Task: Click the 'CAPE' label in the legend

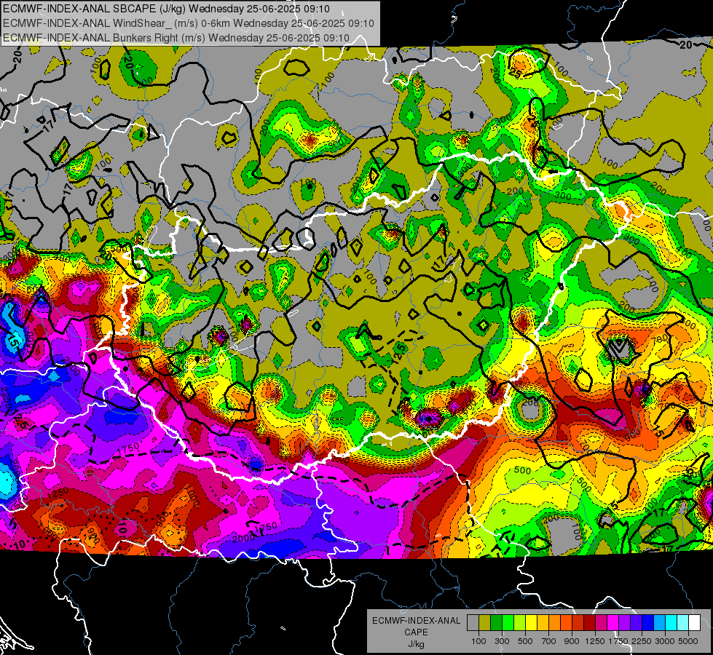Action: coord(416,632)
